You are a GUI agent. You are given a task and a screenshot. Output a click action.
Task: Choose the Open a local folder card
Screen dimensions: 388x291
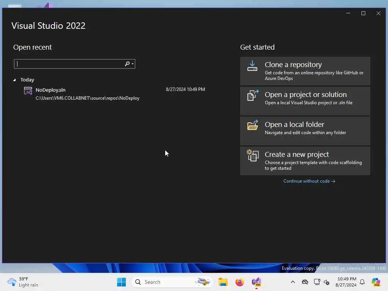305,131
